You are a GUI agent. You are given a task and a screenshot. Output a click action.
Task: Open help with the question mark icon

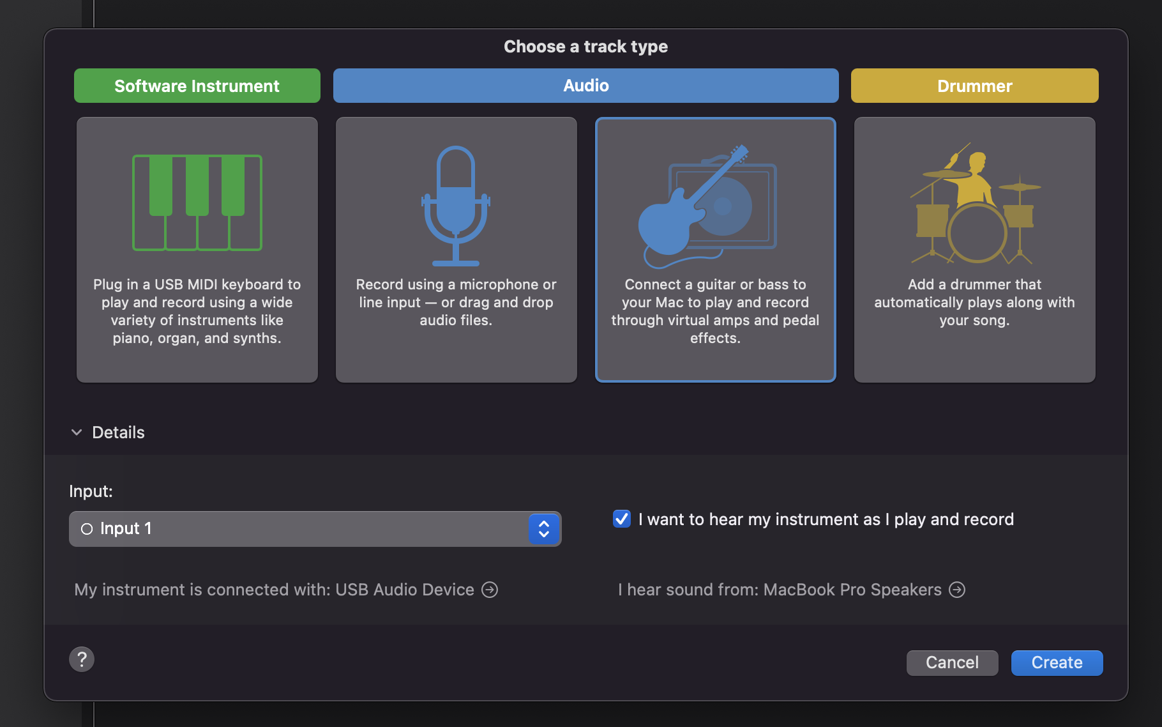tap(82, 659)
